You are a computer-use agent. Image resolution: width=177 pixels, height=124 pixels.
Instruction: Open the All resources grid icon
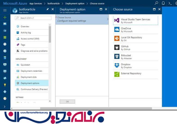click(x=5, y=37)
